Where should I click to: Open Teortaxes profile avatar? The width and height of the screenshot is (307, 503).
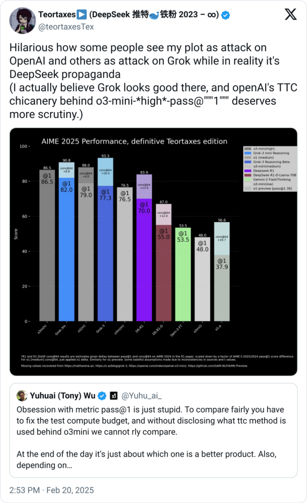23,20
